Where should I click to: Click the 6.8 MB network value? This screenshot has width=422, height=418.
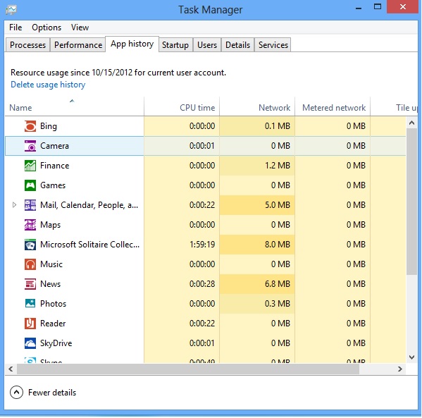click(x=278, y=284)
